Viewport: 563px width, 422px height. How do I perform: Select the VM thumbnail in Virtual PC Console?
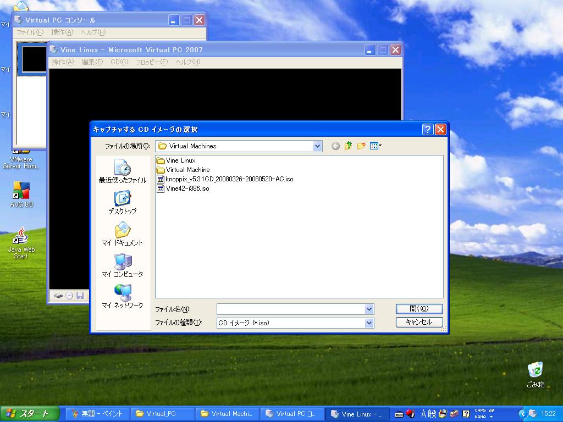[x=34, y=59]
